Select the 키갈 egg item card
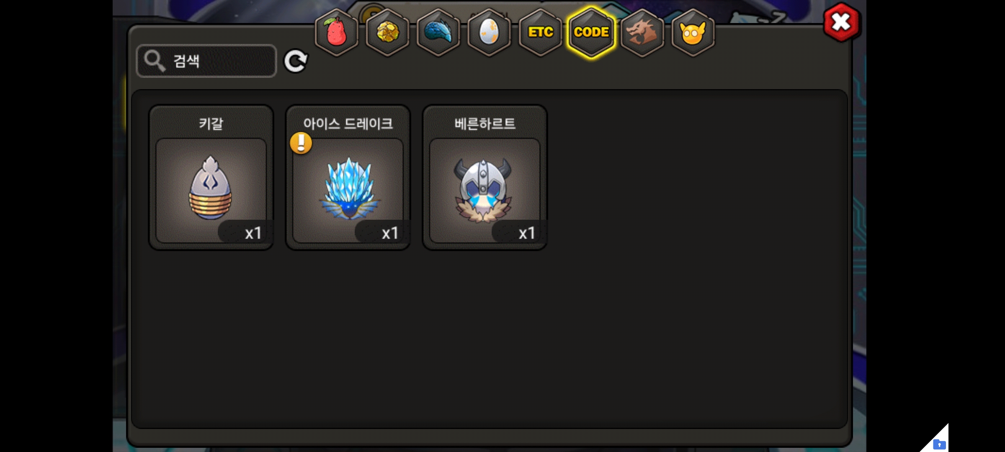The width and height of the screenshot is (1005, 452). point(211,177)
